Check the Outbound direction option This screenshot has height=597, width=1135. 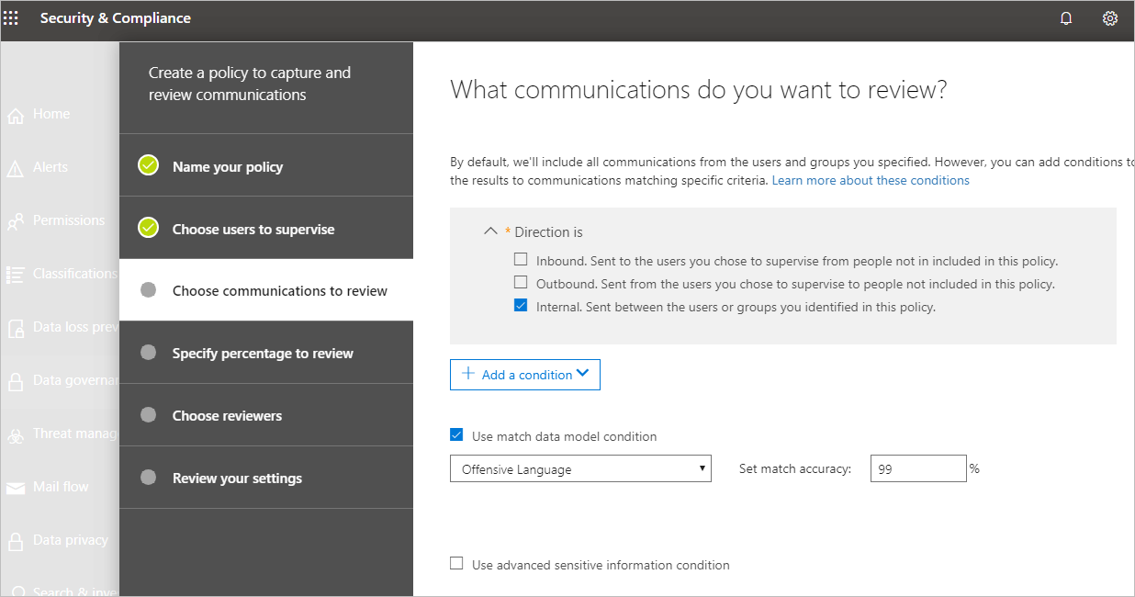(x=521, y=281)
